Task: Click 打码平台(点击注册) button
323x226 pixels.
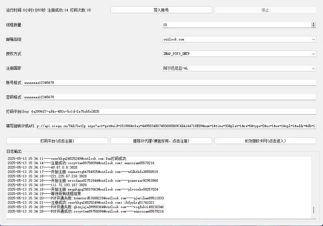Action: pos(57,141)
